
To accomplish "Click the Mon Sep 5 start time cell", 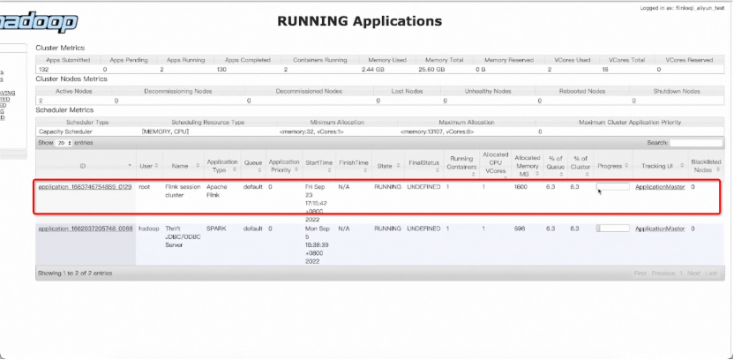I will [x=316, y=245].
